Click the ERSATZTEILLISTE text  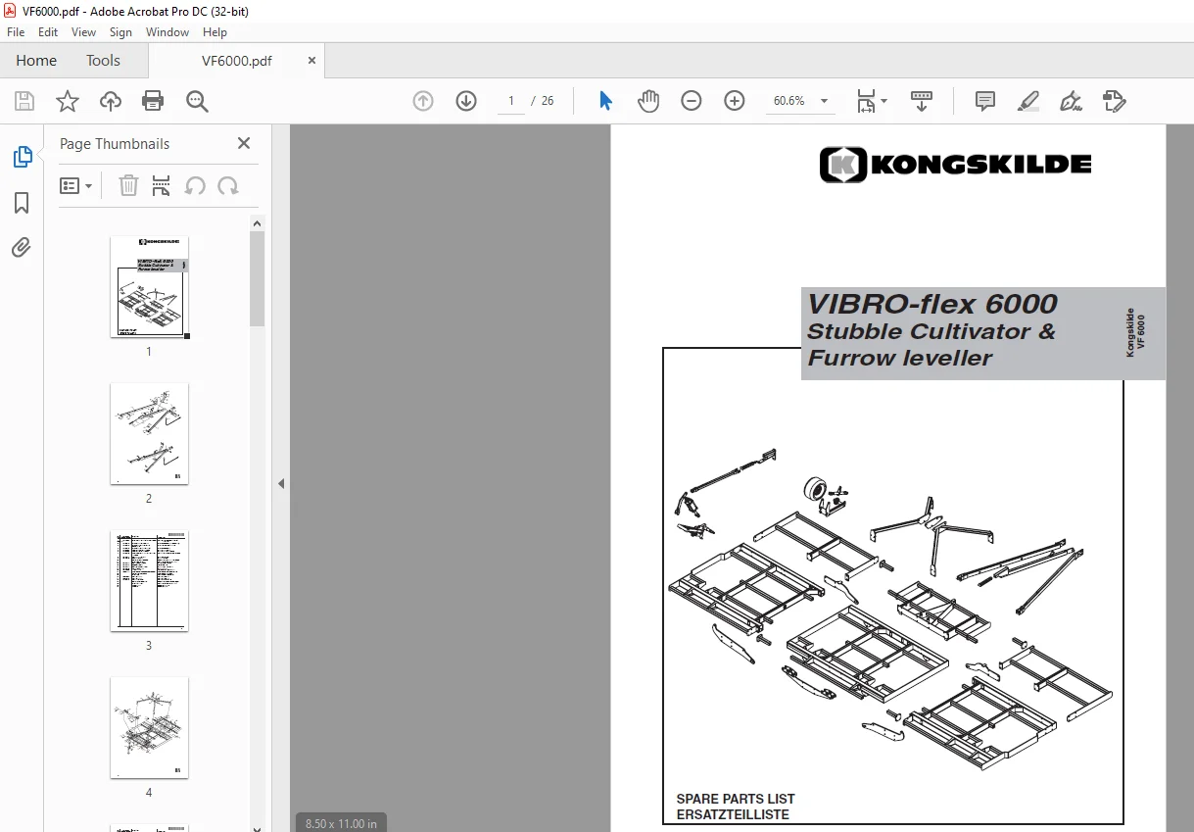[x=733, y=814]
